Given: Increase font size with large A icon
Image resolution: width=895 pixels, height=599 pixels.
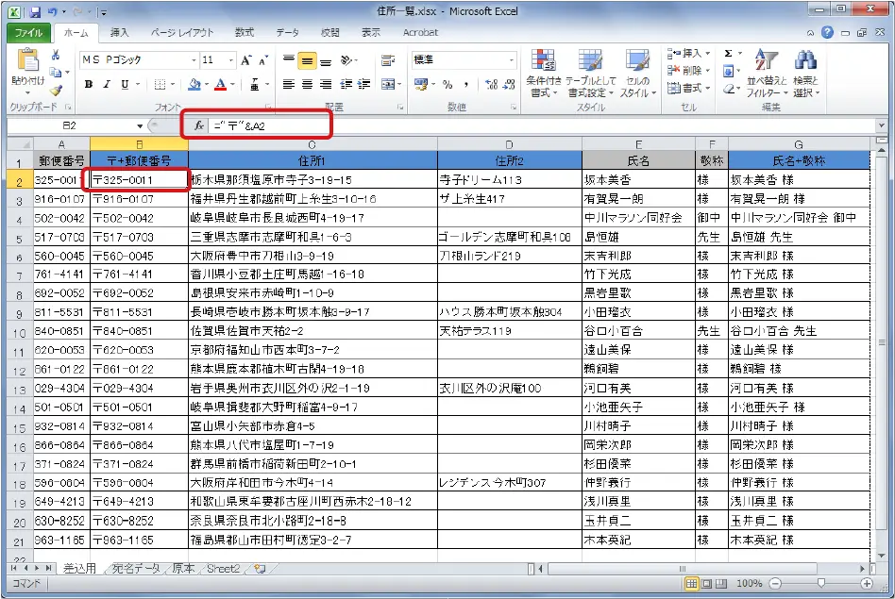Looking at the screenshot, I should click(246, 60).
